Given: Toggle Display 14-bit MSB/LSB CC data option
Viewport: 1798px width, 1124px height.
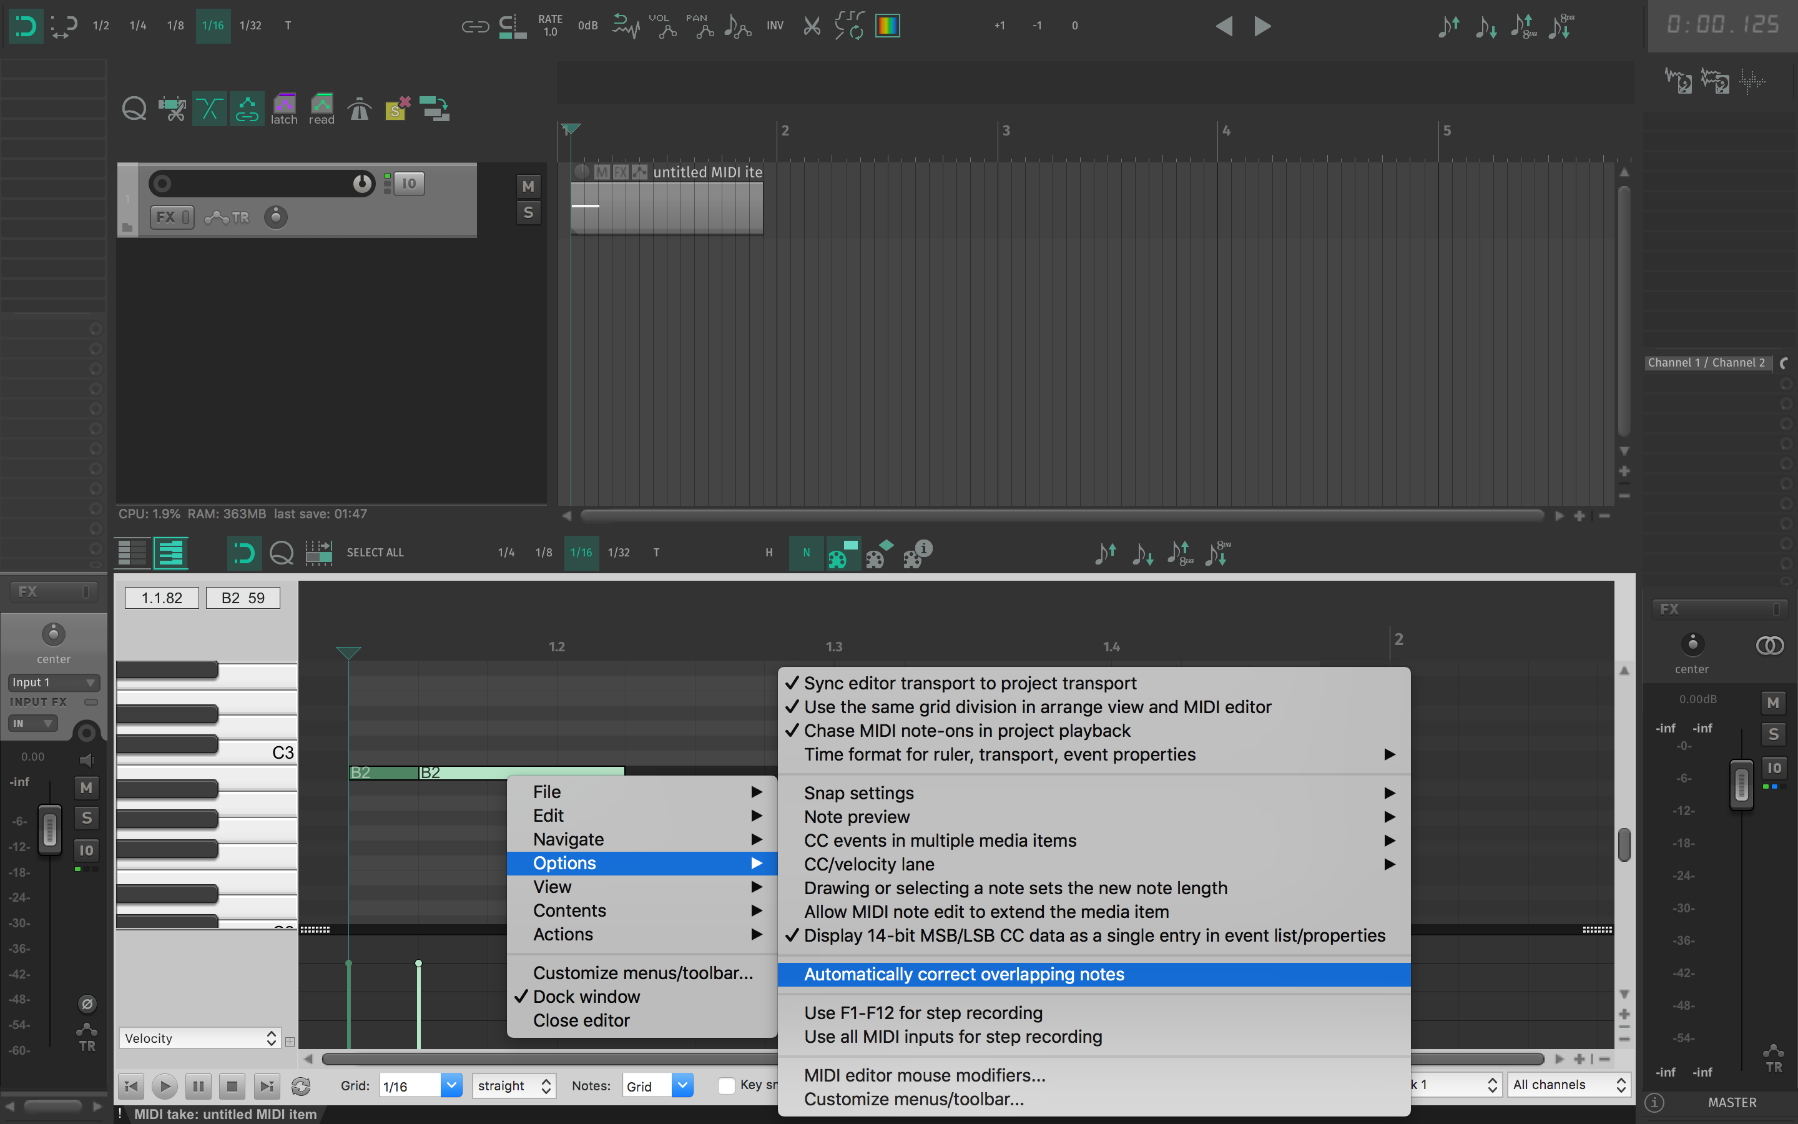Looking at the screenshot, I should click(x=1094, y=936).
